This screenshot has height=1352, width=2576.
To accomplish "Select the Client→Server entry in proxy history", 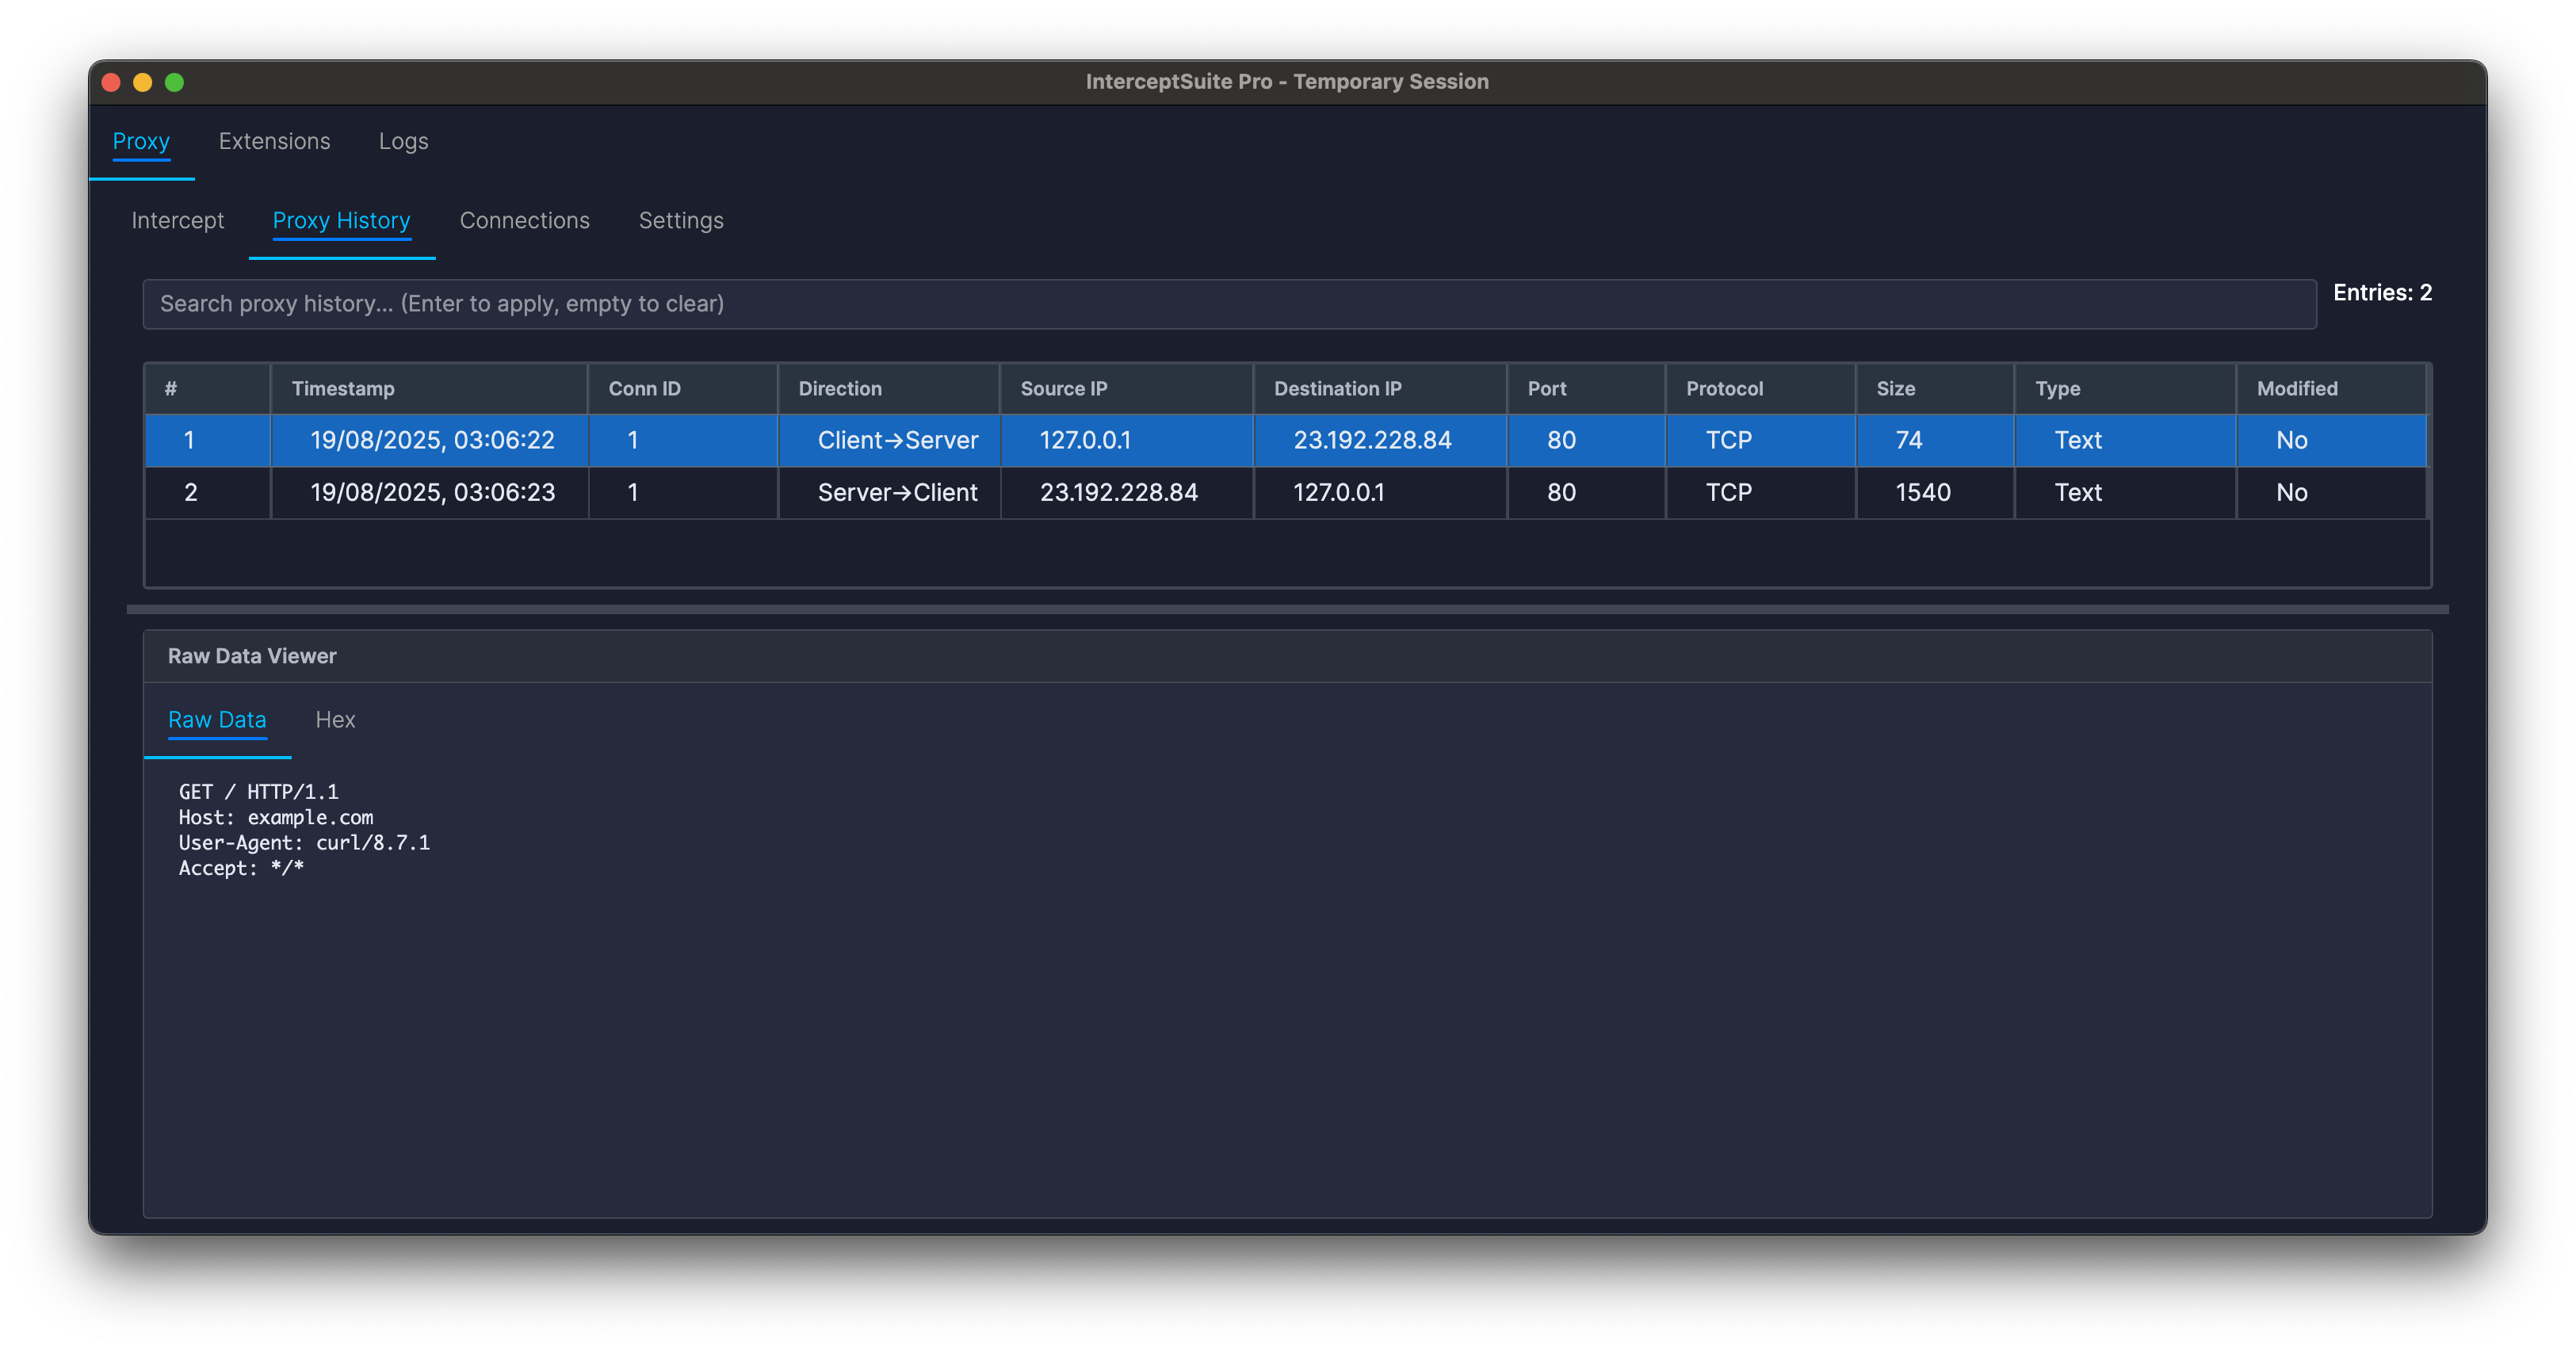I will (x=897, y=440).
